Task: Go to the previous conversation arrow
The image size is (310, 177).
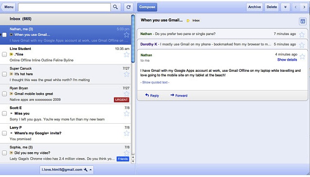Action: [x=295, y=7]
